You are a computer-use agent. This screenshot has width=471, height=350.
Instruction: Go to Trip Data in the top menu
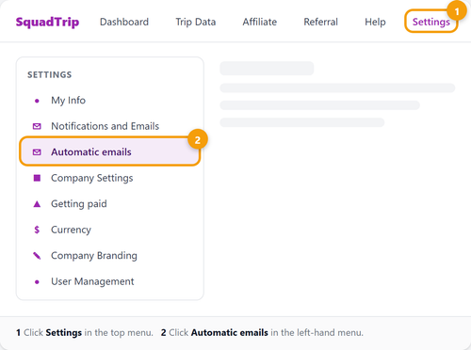pyautogui.click(x=196, y=22)
